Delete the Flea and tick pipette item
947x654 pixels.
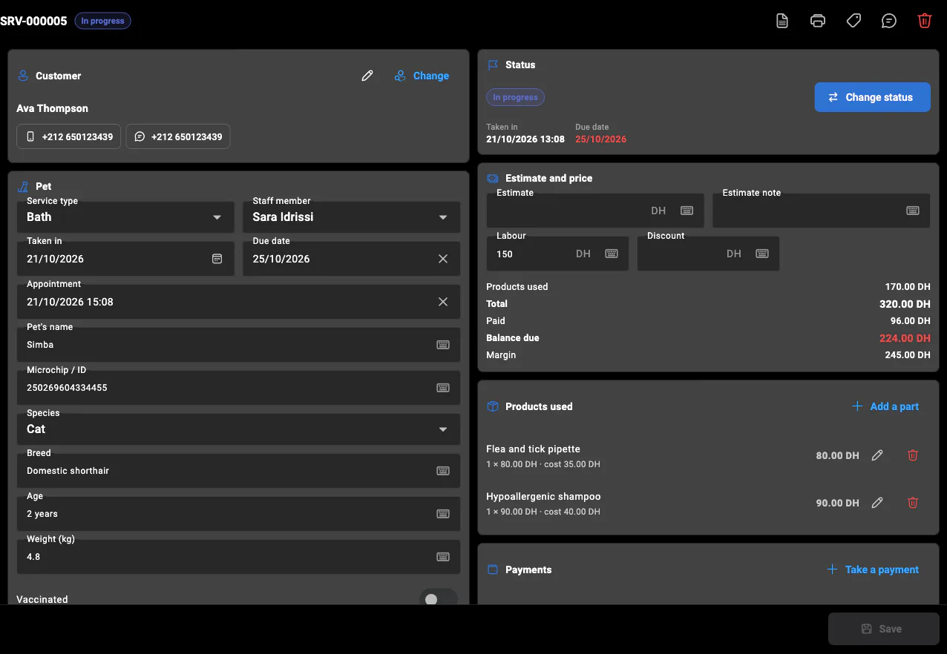pos(913,456)
